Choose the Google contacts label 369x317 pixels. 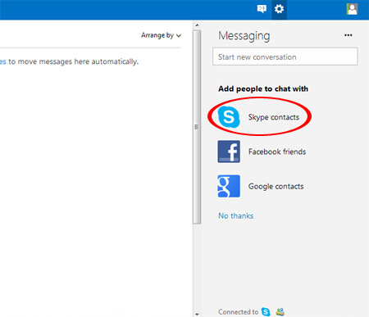pyautogui.click(x=276, y=186)
